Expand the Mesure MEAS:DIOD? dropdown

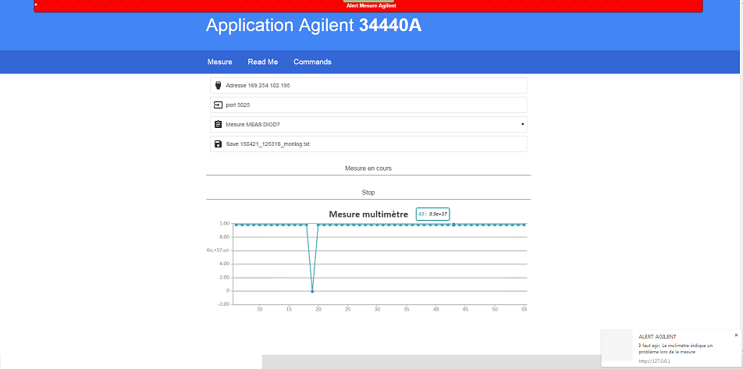(368, 125)
